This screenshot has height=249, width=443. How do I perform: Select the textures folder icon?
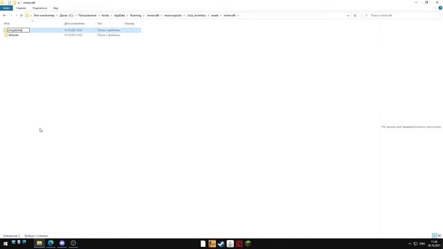[x=6, y=35]
